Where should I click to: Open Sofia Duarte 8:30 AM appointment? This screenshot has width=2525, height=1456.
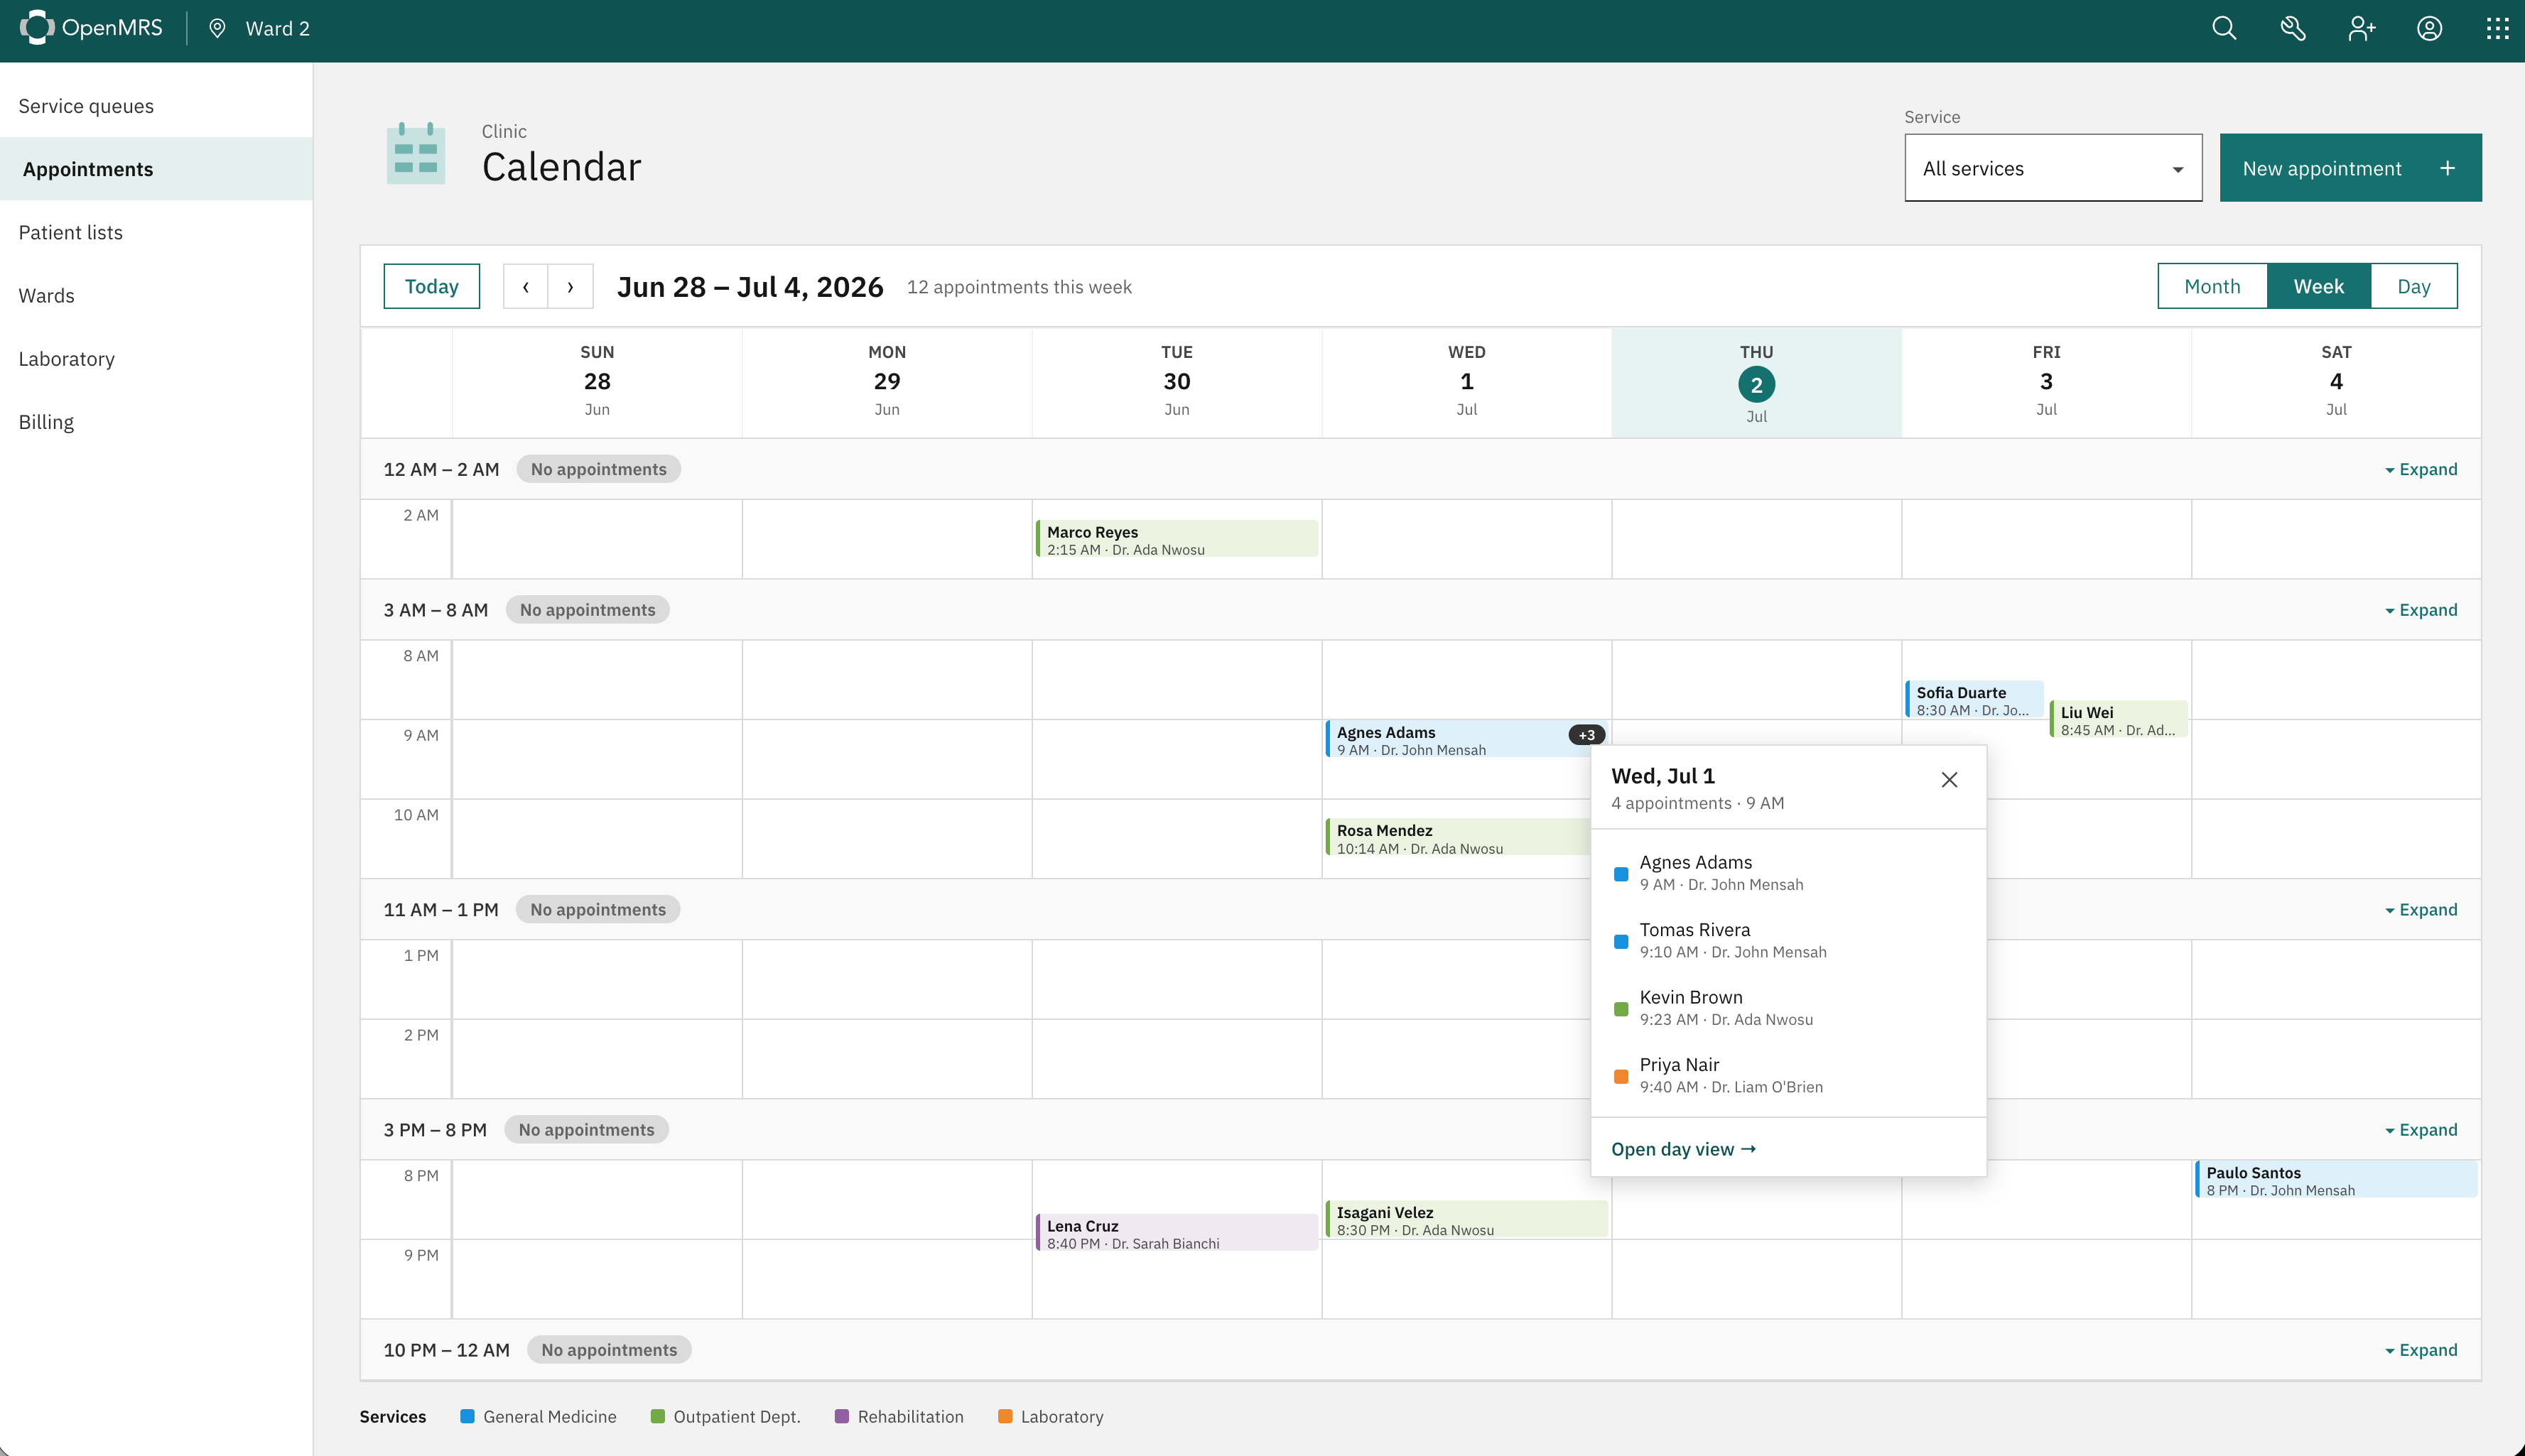(1975, 700)
